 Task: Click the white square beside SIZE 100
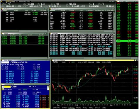(x=48, y=89)
